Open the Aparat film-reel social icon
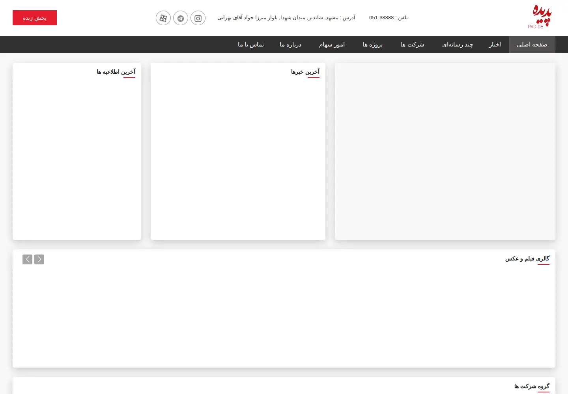This screenshot has height=394, width=568. (x=163, y=18)
